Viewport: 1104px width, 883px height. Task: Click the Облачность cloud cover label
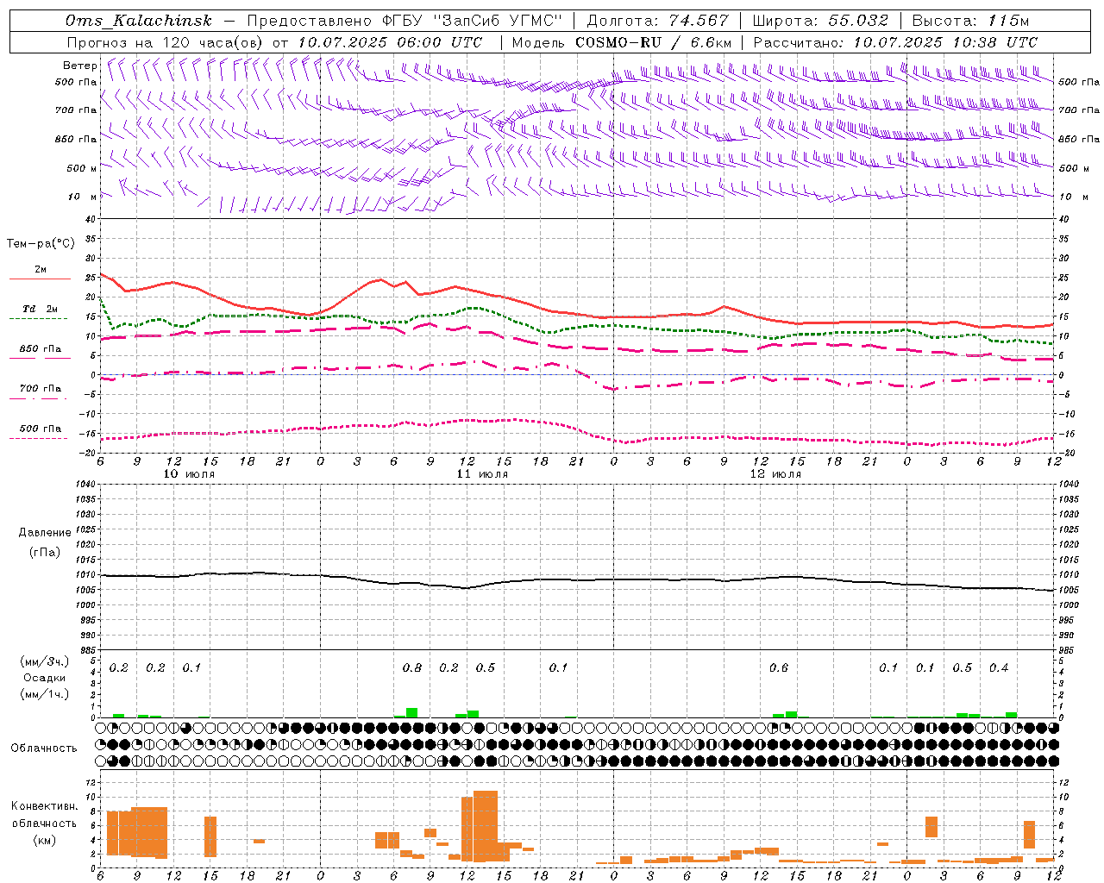click(x=44, y=748)
